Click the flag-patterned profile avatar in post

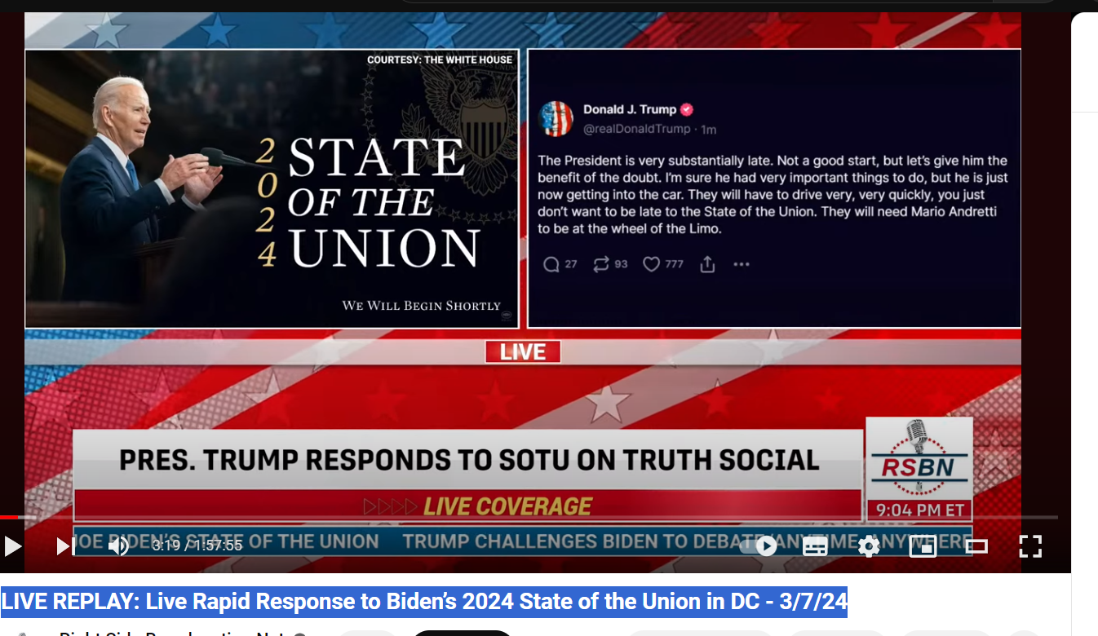556,118
